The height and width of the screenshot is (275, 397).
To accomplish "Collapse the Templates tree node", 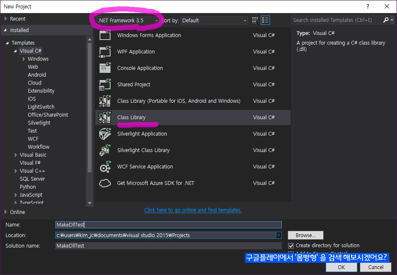I will click(7, 43).
